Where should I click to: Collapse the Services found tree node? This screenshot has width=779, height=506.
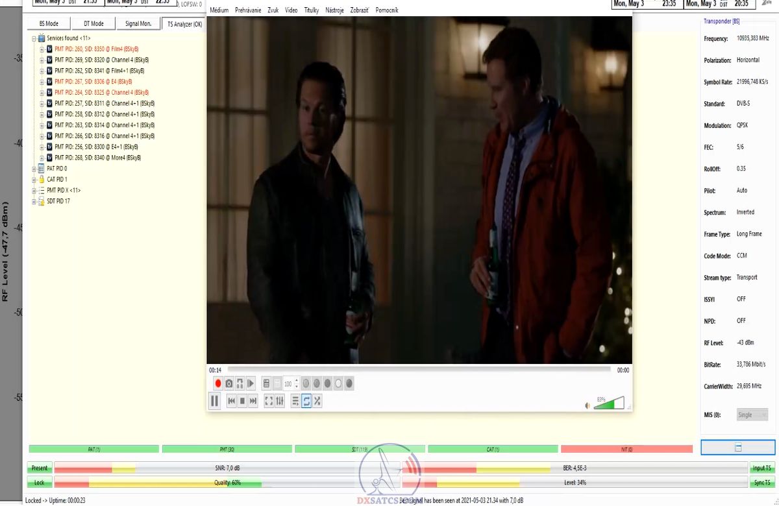pos(34,38)
